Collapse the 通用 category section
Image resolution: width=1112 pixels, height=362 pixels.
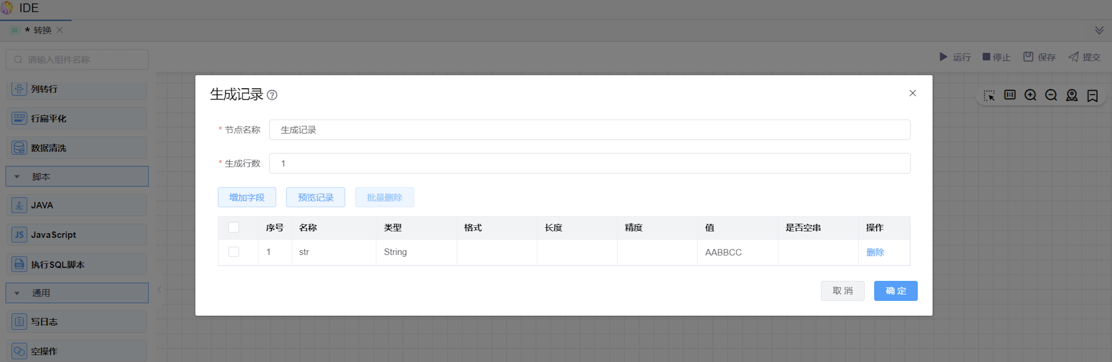(17, 293)
